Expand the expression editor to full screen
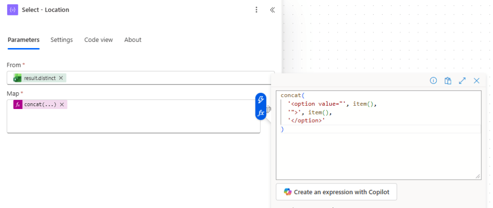 (462, 81)
